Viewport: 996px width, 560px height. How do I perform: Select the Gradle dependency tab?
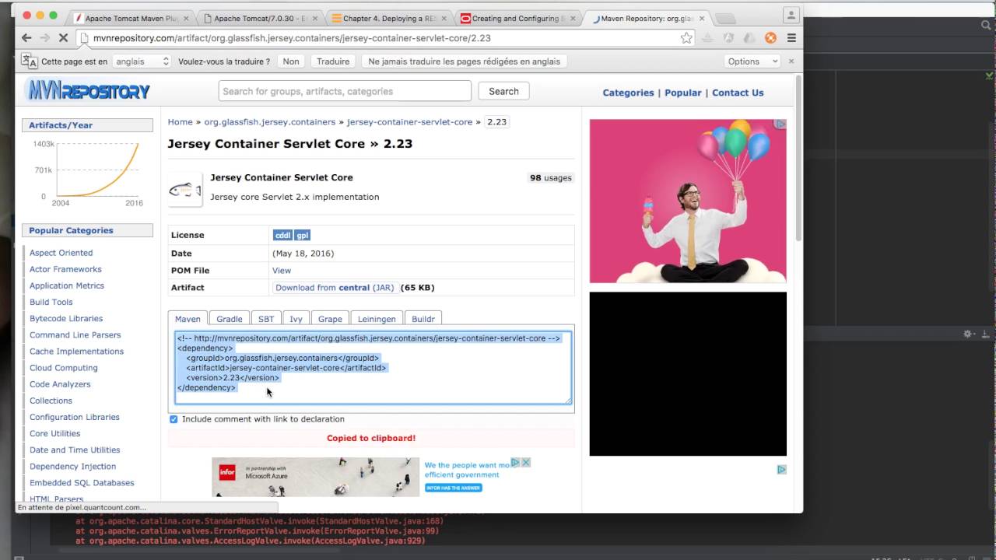click(230, 319)
